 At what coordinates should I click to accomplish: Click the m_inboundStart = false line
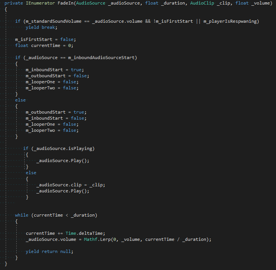coord(56,118)
